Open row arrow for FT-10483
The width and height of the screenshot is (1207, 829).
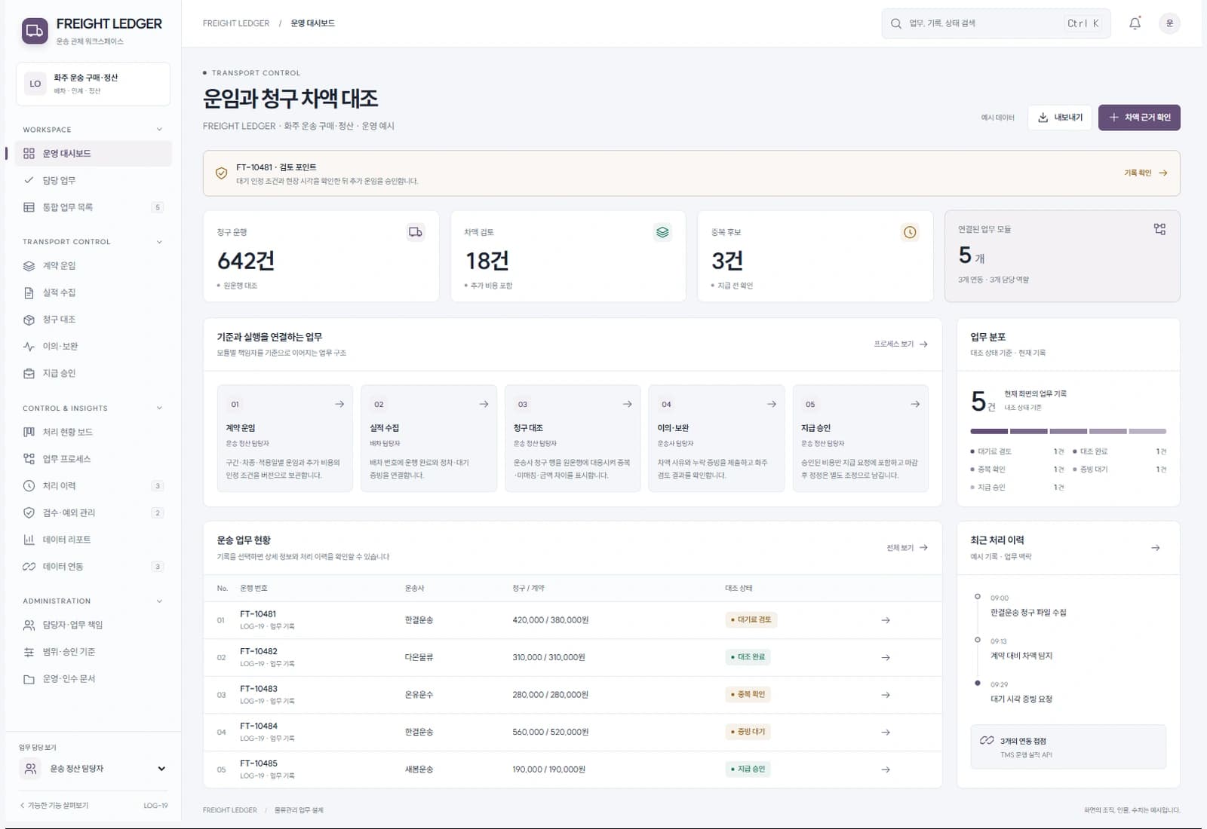click(886, 695)
